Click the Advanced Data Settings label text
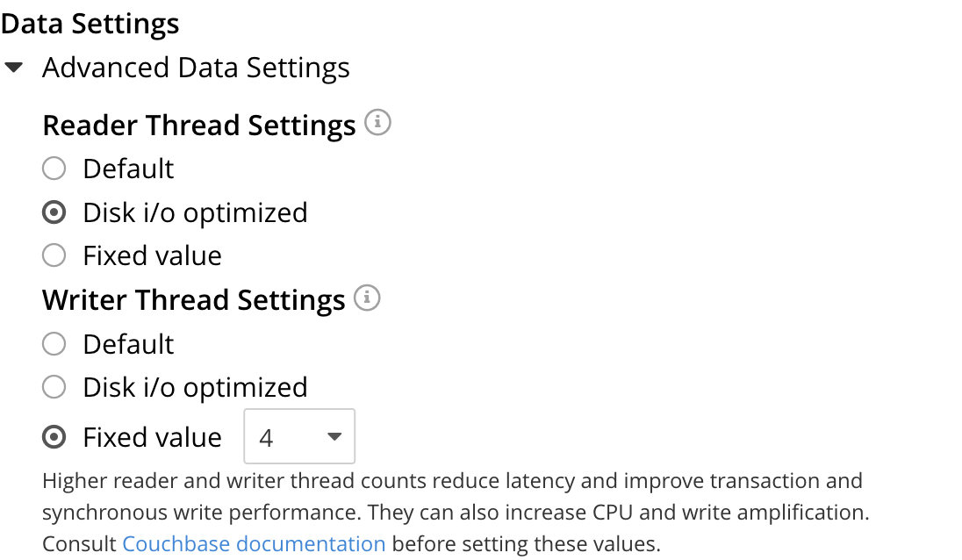The width and height of the screenshot is (962, 560). tap(196, 68)
